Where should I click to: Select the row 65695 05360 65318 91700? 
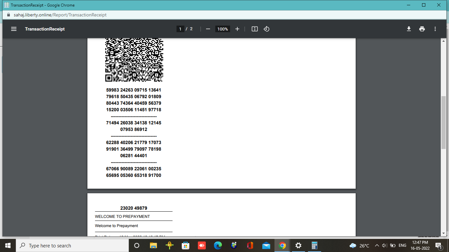pos(134,175)
